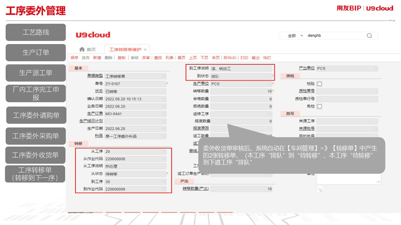This screenshot has height=225, width=401.
Task: Open lookup for 生产单位 PCS
Action: click(x=269, y=84)
